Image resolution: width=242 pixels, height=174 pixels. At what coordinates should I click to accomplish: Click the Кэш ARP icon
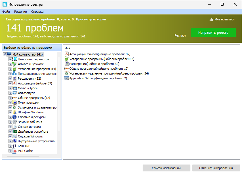coord(14,146)
